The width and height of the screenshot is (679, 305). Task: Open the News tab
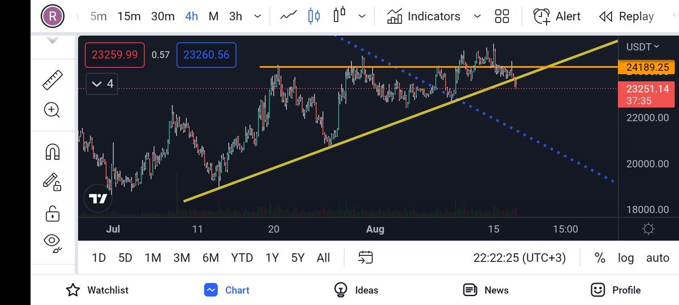pos(485,290)
